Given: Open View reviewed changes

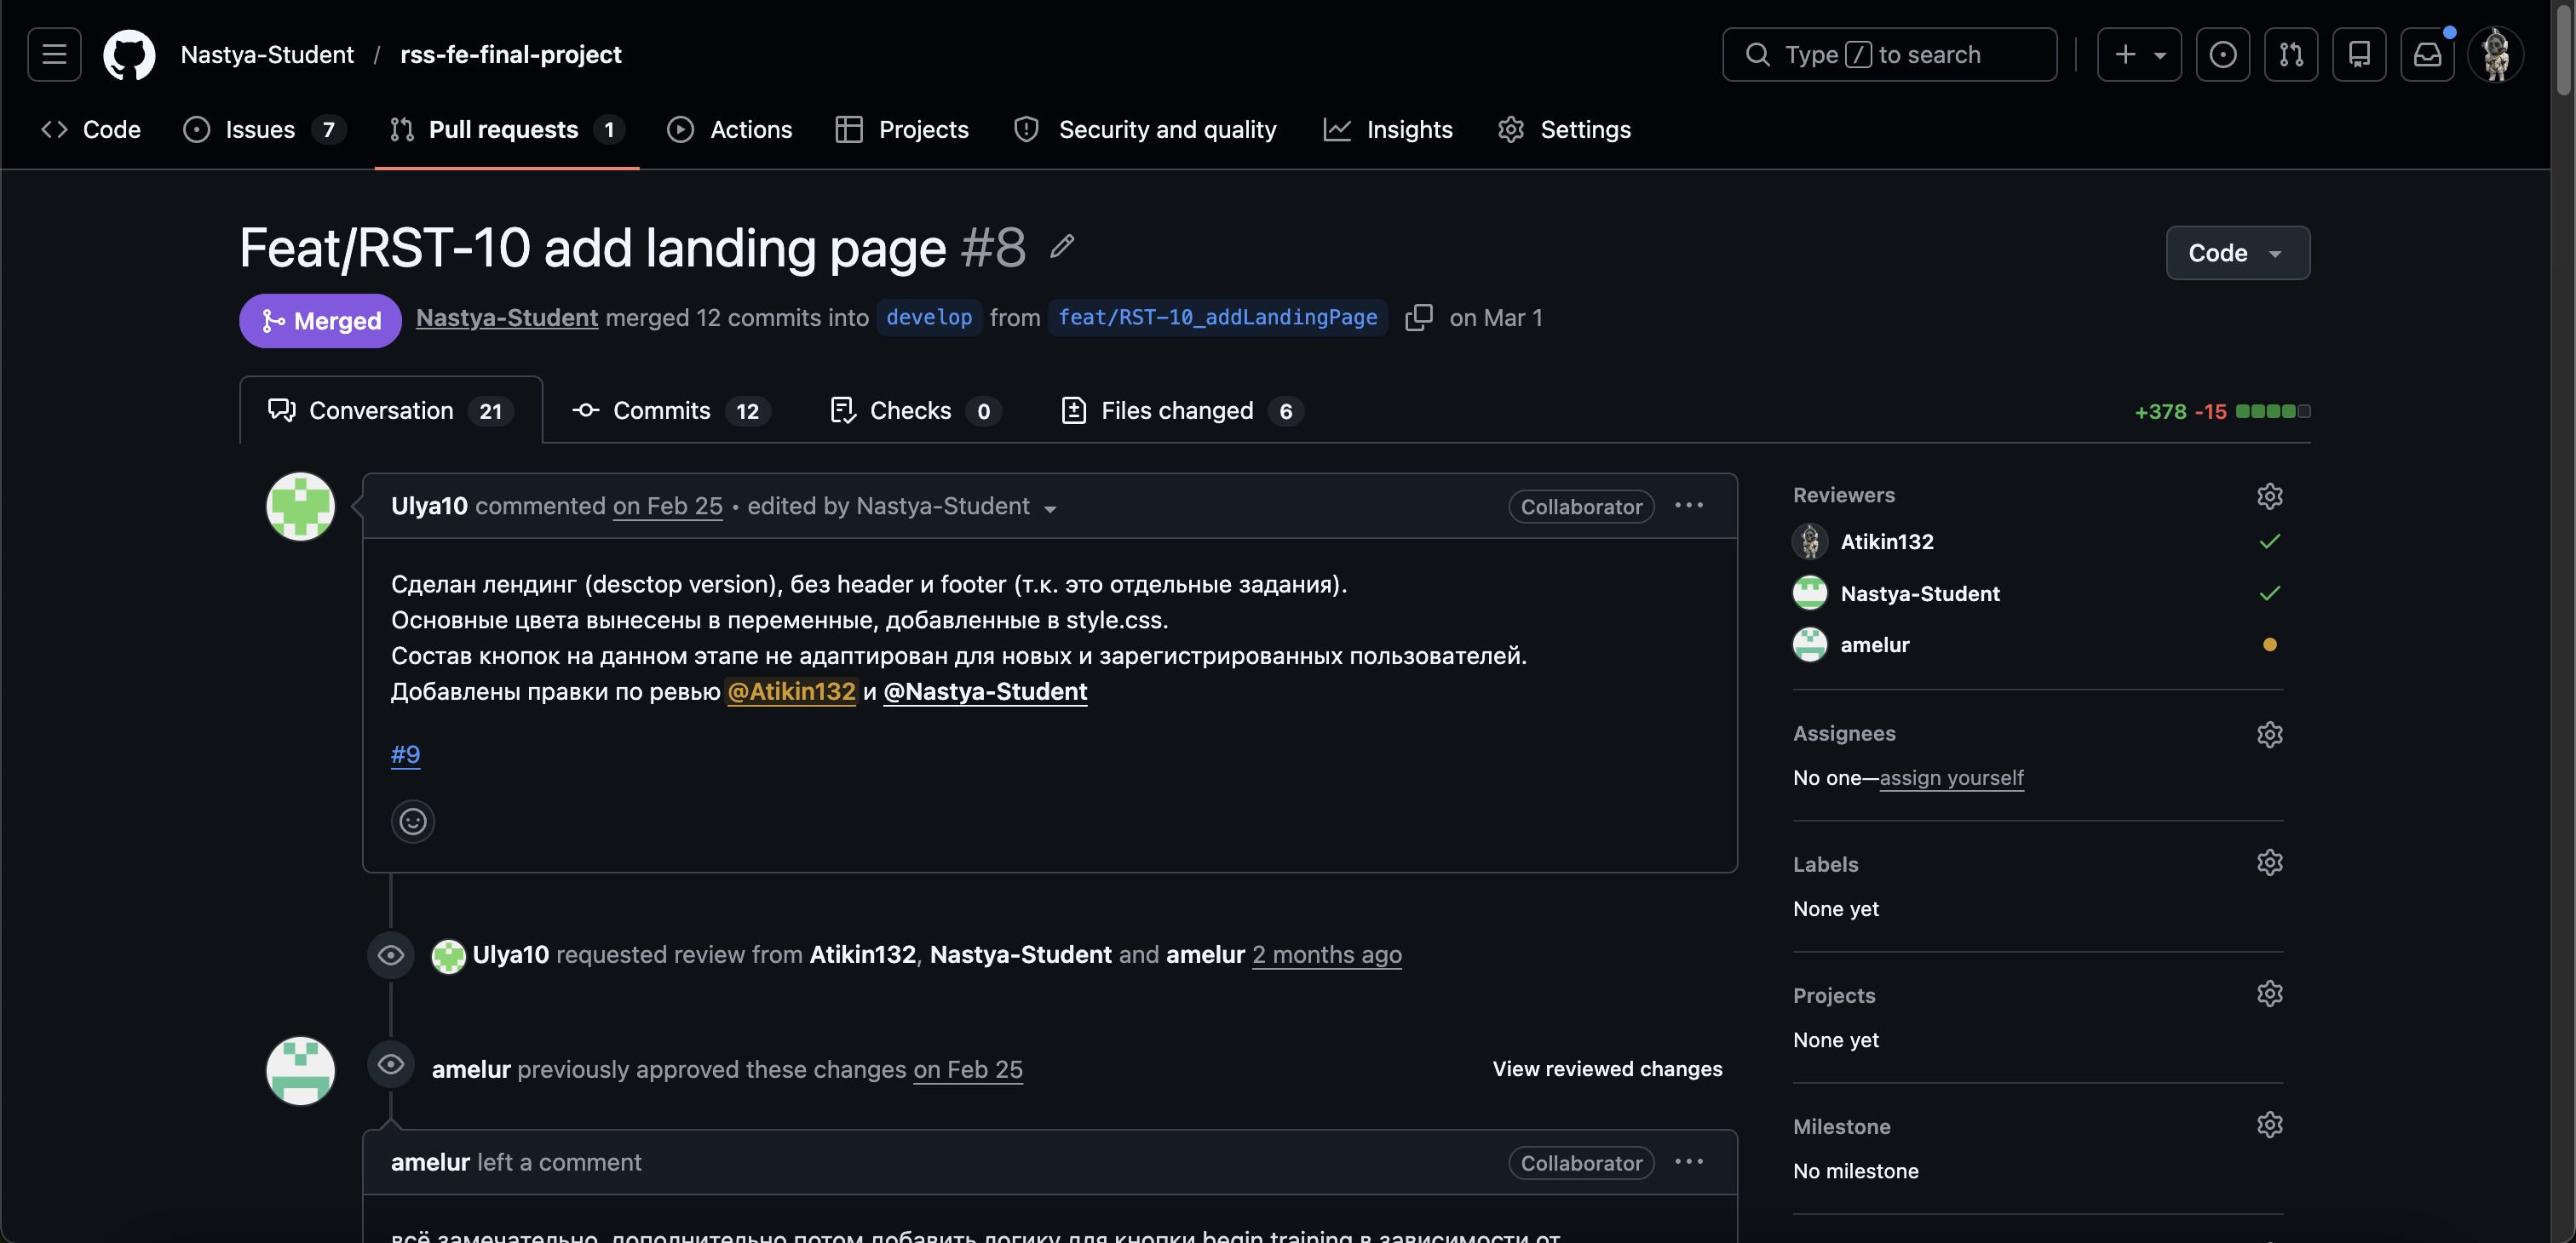Looking at the screenshot, I should pos(1606,1068).
